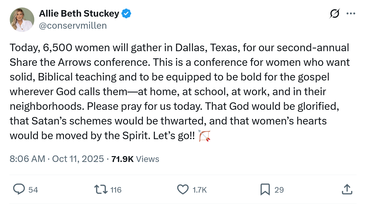
Task: Open the share upload arrow icon
Action: click(347, 189)
